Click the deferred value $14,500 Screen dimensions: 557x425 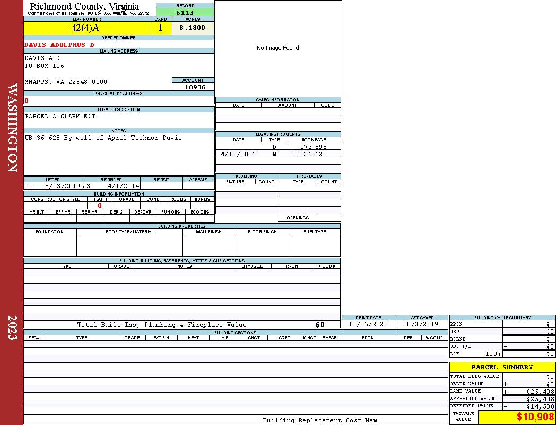pos(541,406)
